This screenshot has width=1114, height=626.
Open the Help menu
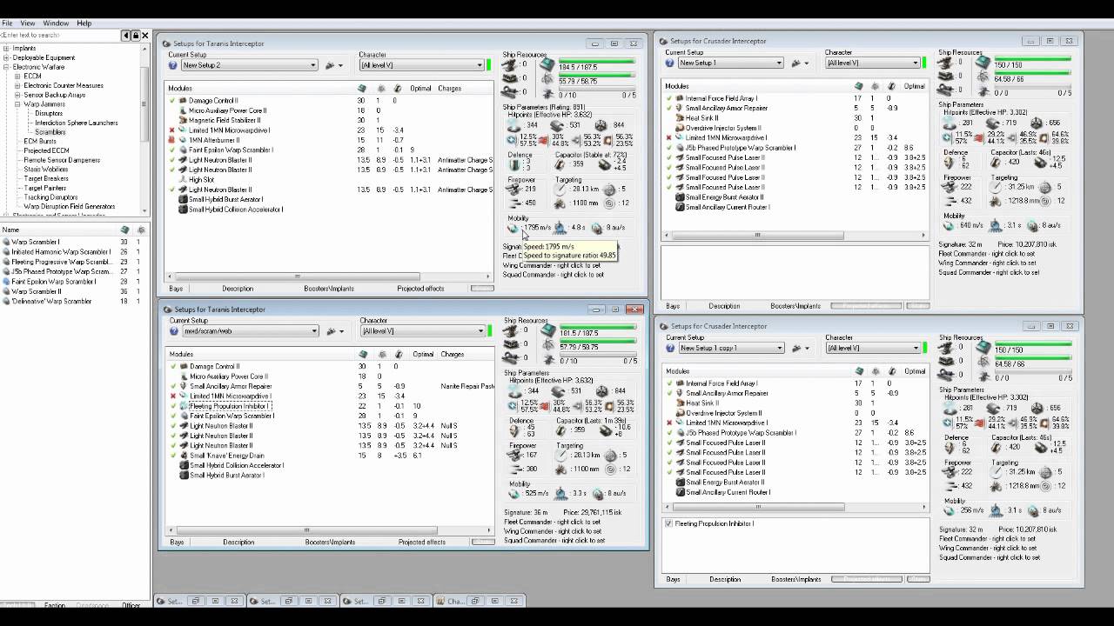pyautogui.click(x=84, y=23)
